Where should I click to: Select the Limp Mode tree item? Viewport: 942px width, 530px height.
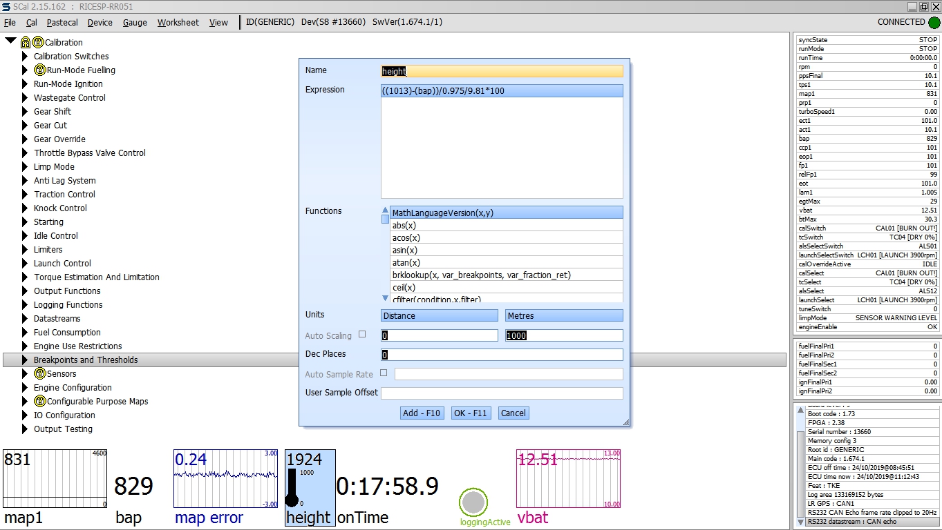coord(54,166)
